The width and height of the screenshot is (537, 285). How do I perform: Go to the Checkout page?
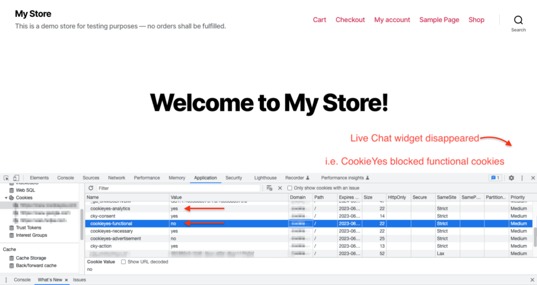pos(350,20)
